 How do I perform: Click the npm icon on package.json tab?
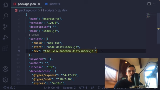click(x=15, y=4)
